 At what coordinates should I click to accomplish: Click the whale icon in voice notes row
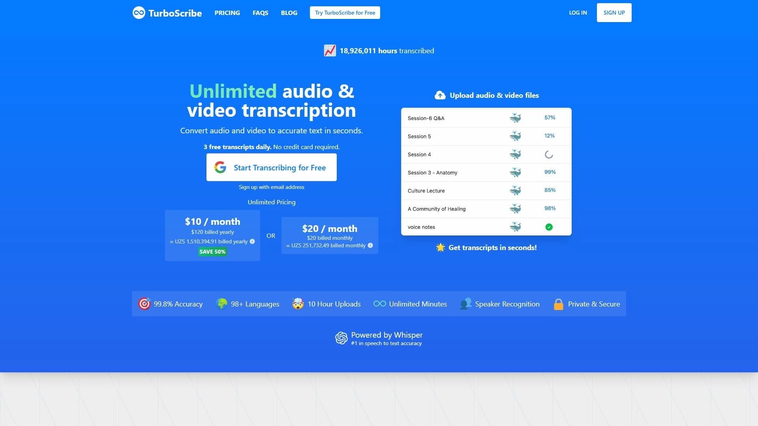515,227
